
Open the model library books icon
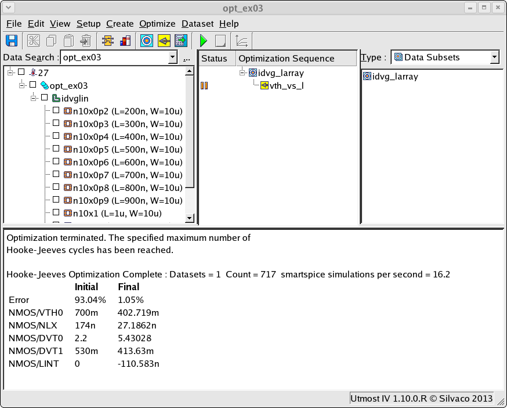(x=125, y=41)
